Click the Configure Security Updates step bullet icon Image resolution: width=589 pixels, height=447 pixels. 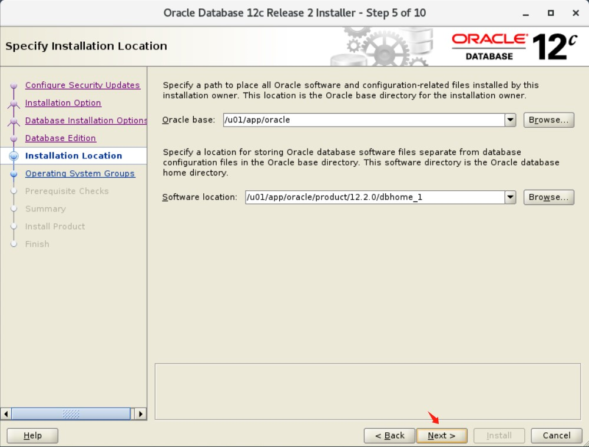(x=14, y=85)
